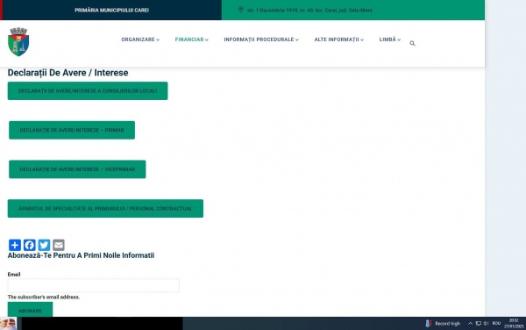Screen dimensions: 526x330
Task: Show hidden system tray icons
Action: [470, 323]
